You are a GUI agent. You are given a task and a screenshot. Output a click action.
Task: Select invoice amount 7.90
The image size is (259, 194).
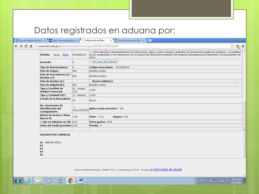[75, 117]
